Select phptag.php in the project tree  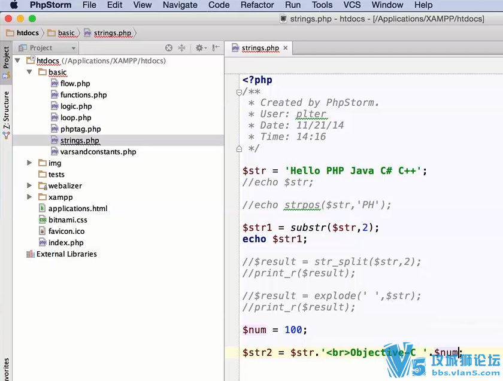[80, 129]
